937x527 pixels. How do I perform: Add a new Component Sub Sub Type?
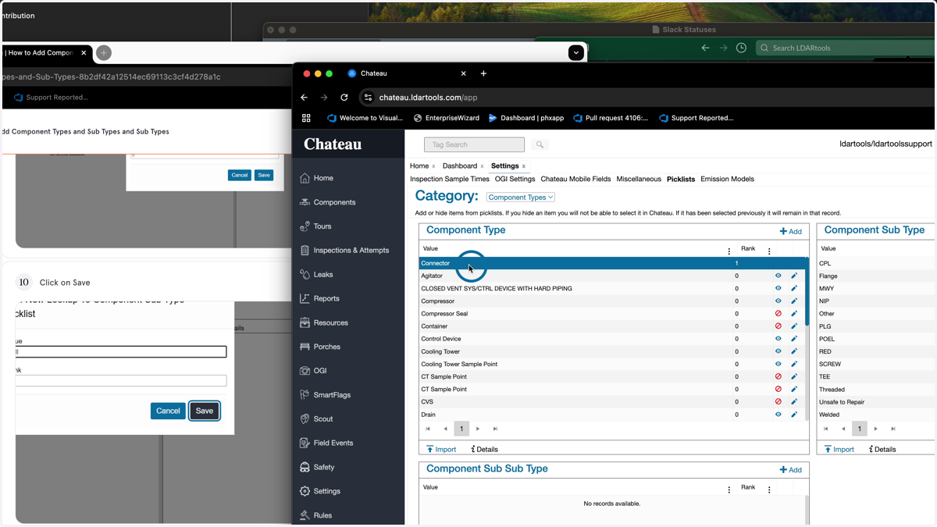coord(790,470)
